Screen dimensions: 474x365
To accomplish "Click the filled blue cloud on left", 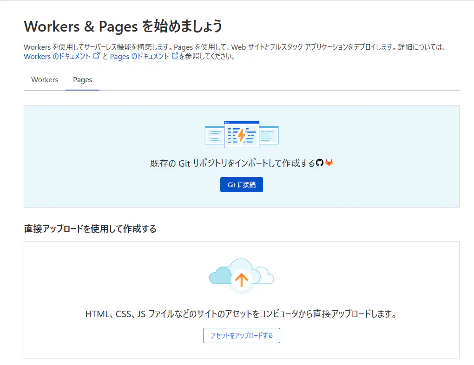I will (218, 276).
